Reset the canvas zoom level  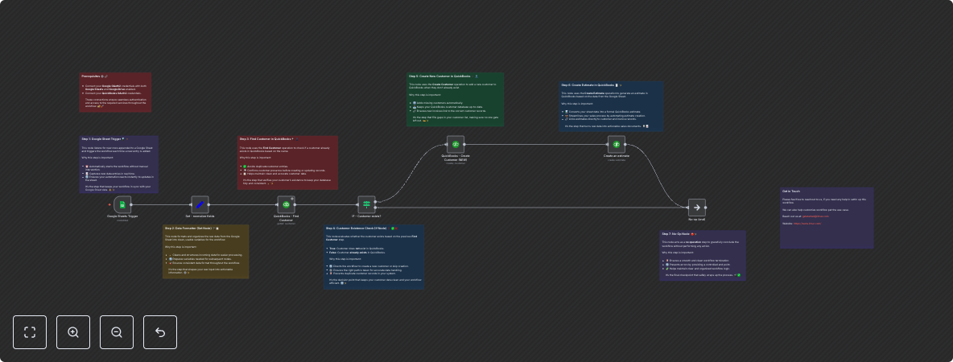pyautogui.click(x=160, y=332)
